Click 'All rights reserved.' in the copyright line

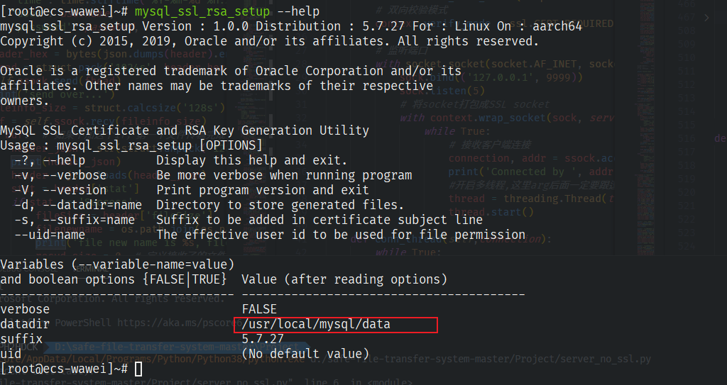[x=469, y=41]
